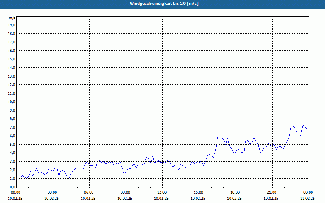Select the '8,0' y-axis value

[x=13, y=119]
